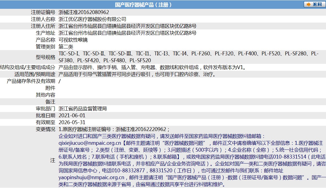Click the 适用范围/预期用途 label
The width and height of the screenshot is (326, 188).
pos(35,74)
